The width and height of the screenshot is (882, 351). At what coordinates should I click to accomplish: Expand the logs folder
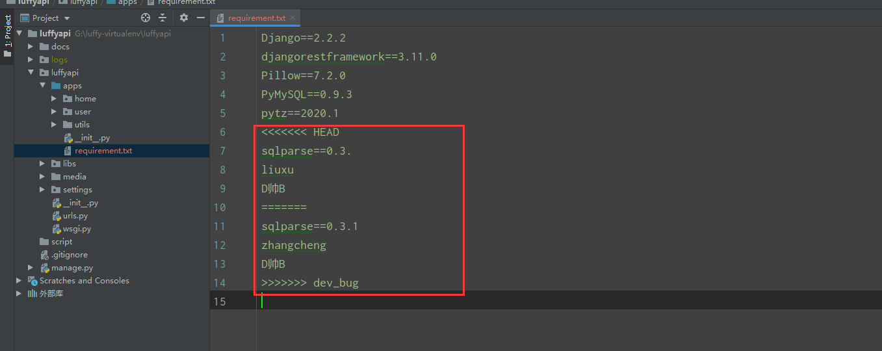point(31,60)
